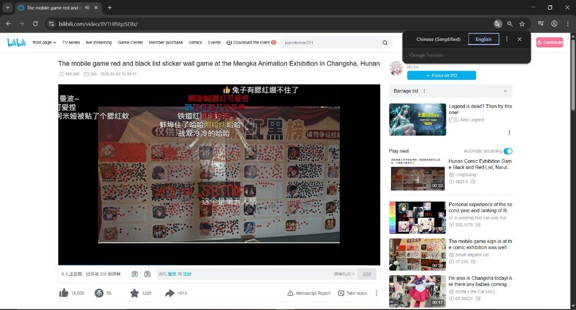The height and width of the screenshot is (310, 576).
Task: Click the pink Contribute button
Action: pos(550,42)
